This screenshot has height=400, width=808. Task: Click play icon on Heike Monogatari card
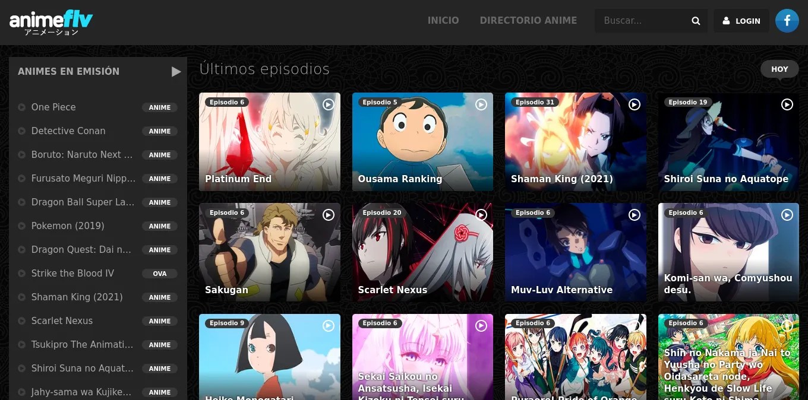click(x=329, y=326)
